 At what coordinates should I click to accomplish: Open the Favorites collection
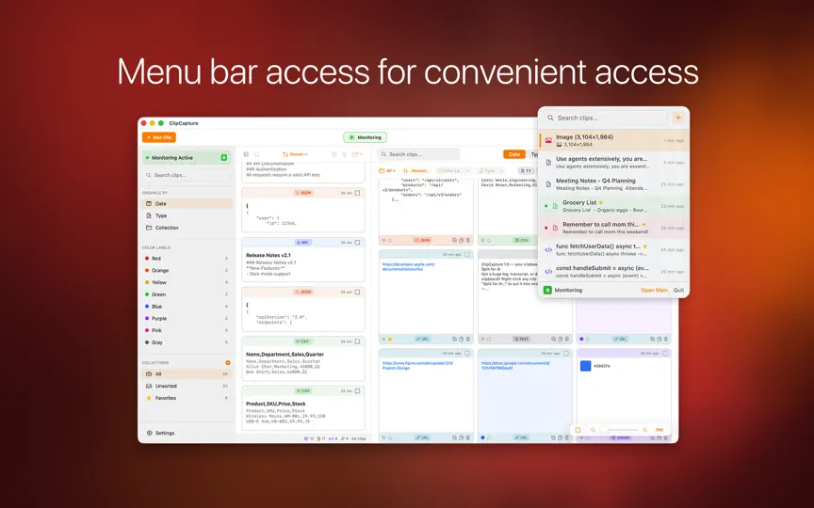187,398
